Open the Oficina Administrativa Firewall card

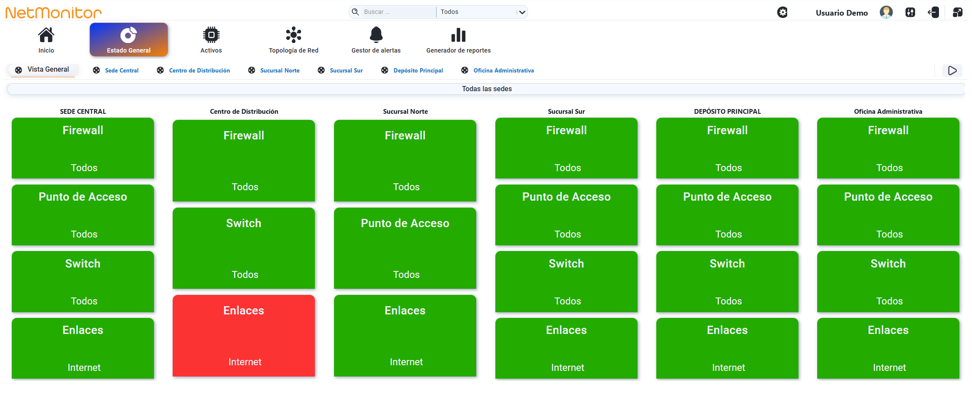coord(888,148)
